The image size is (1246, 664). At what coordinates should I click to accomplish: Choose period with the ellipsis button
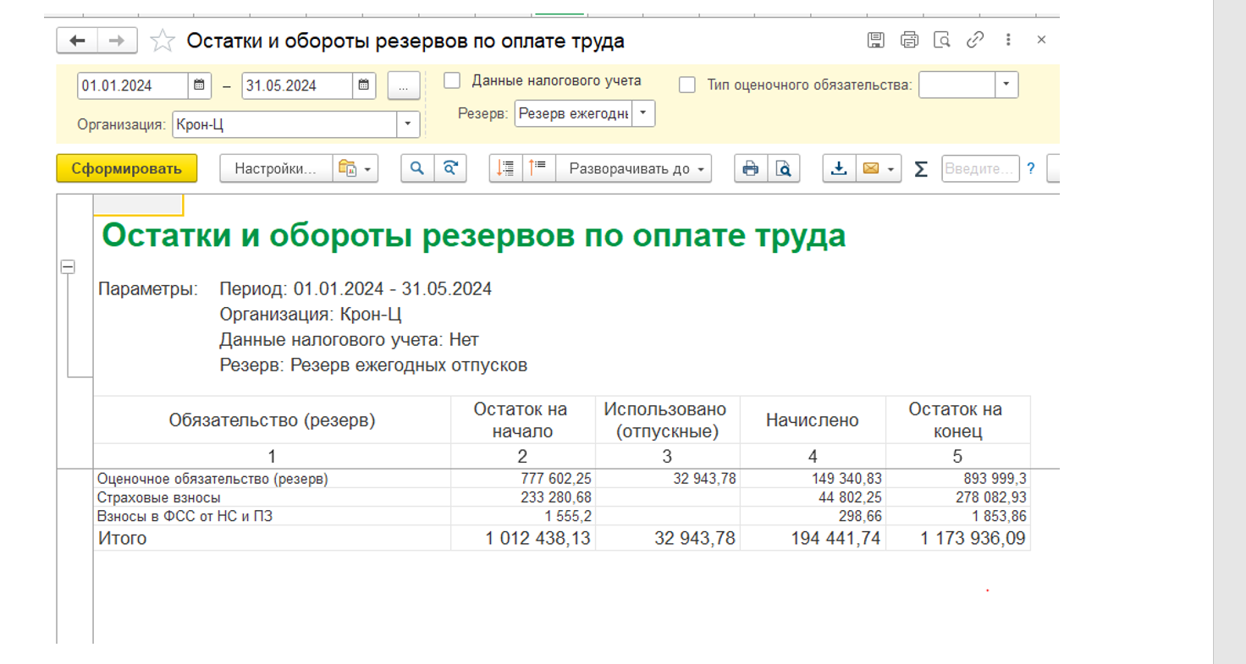(x=404, y=85)
